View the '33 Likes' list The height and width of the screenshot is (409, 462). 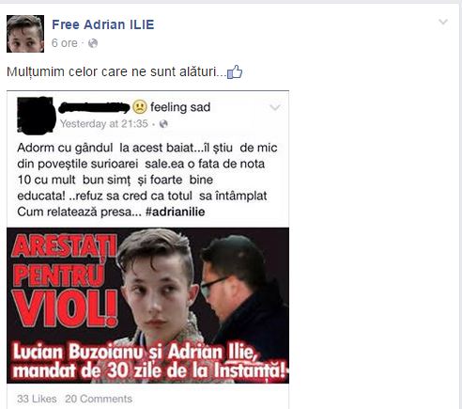pos(37,399)
